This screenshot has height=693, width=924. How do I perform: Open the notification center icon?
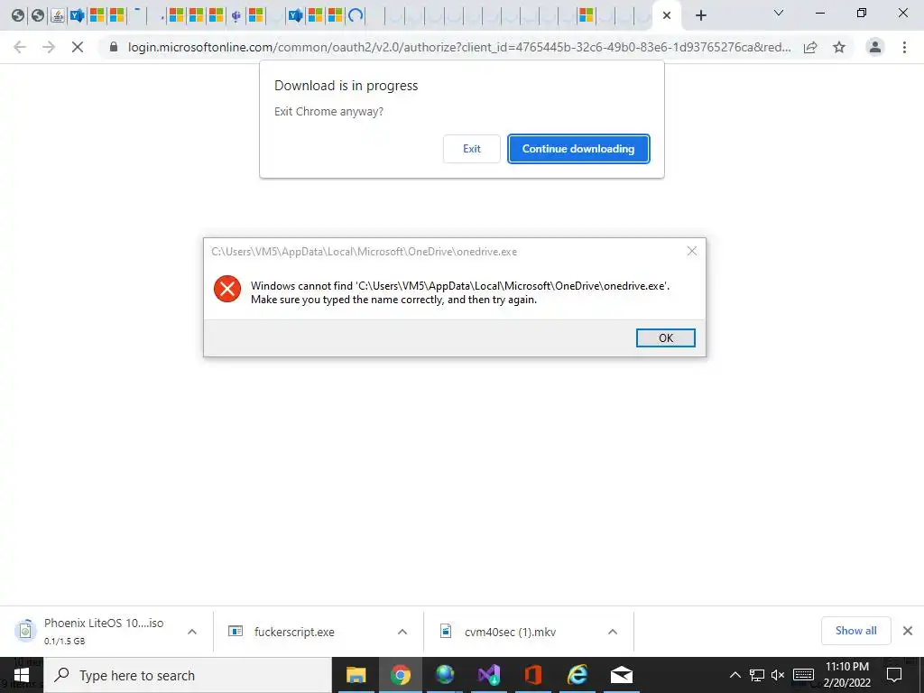click(x=894, y=675)
